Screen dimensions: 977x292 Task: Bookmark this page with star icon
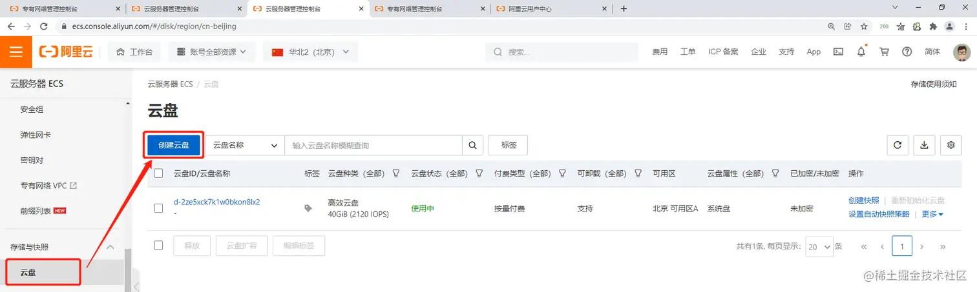pyautogui.click(x=864, y=26)
